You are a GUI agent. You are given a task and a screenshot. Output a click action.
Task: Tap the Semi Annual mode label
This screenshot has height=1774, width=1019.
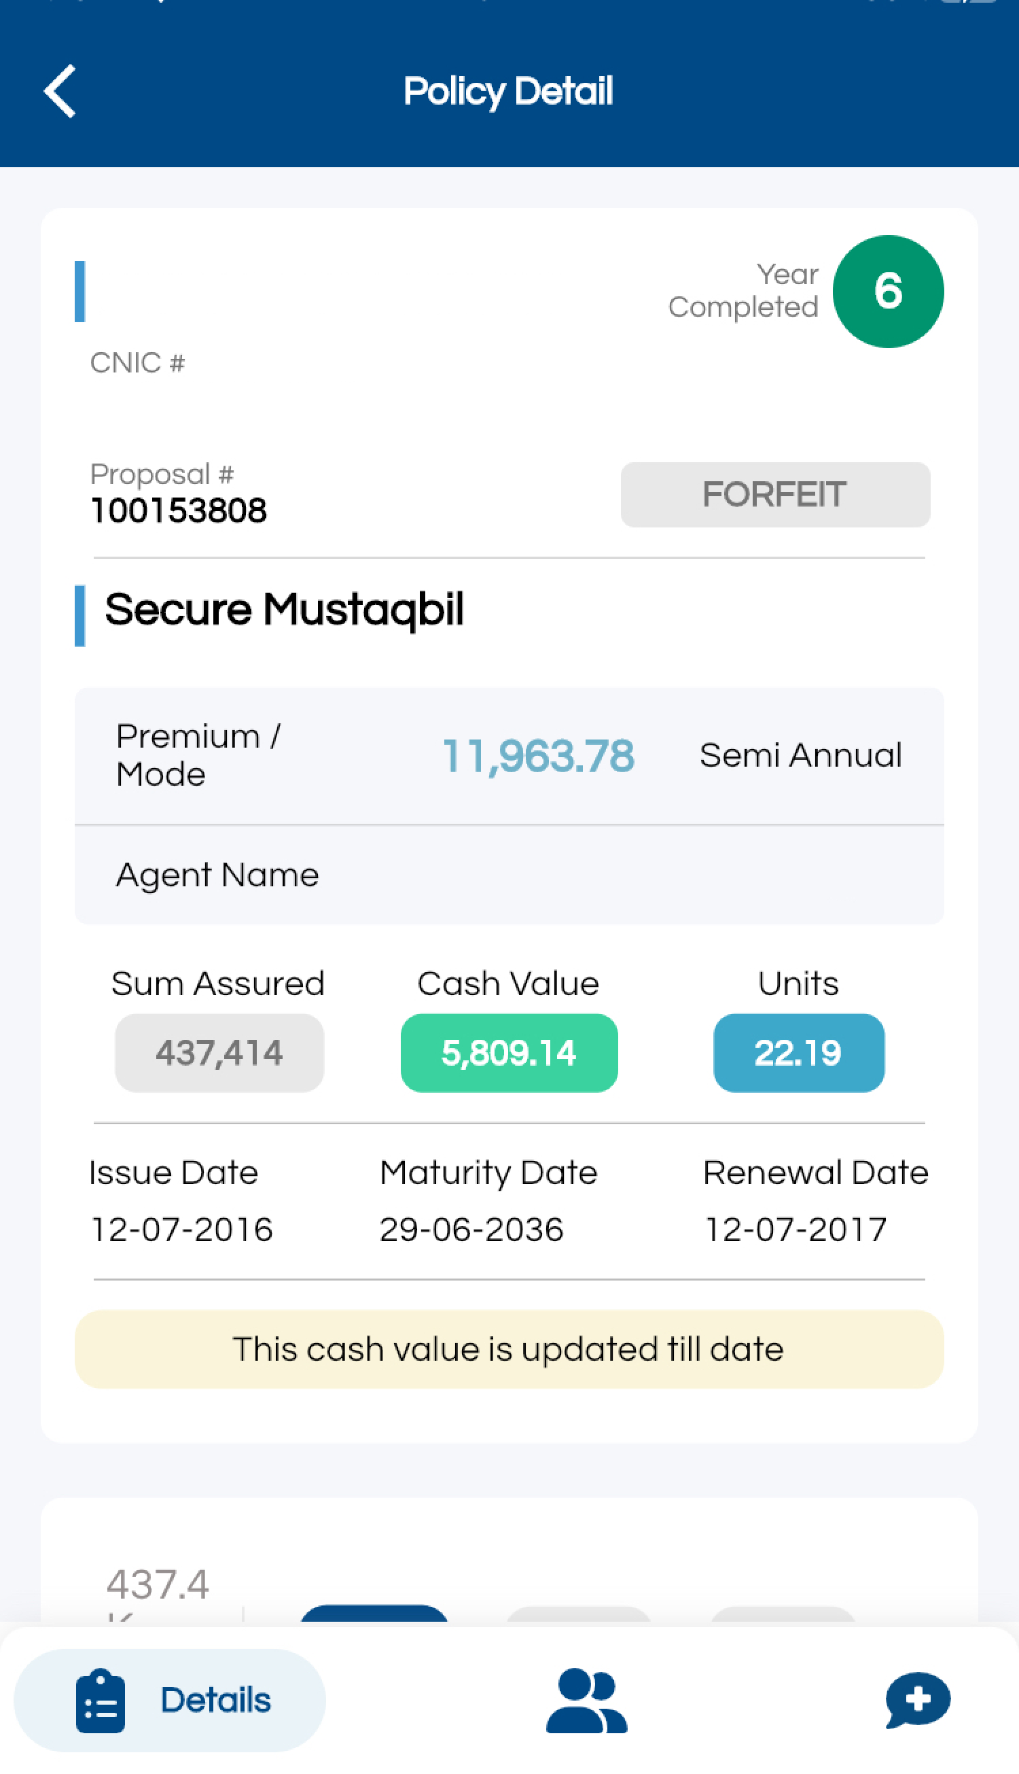(801, 755)
